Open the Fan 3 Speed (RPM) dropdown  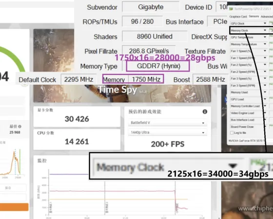tap(265, 85)
